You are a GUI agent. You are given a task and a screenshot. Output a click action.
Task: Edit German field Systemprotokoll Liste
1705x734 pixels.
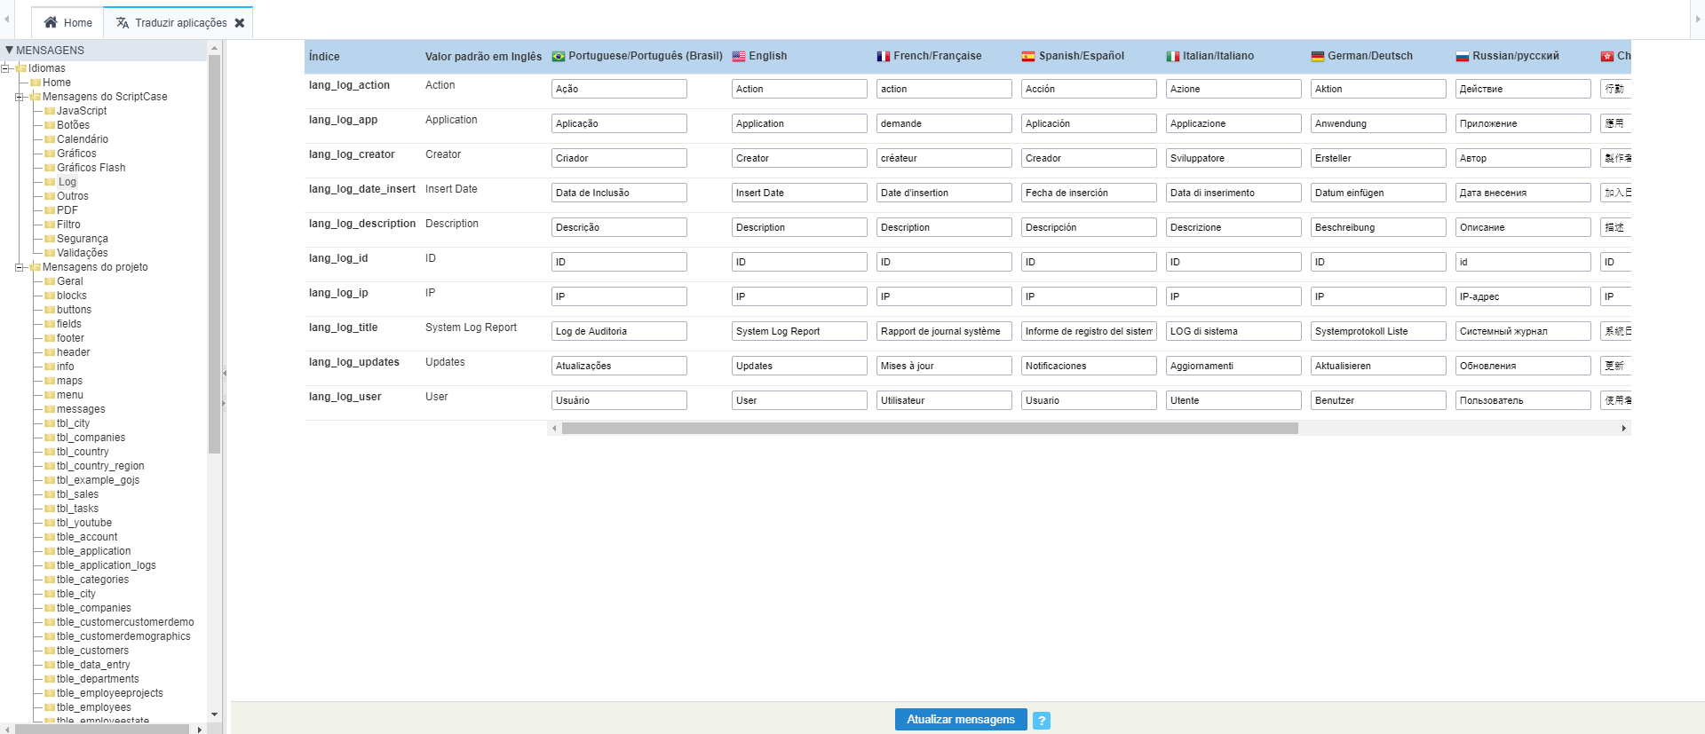pos(1378,331)
